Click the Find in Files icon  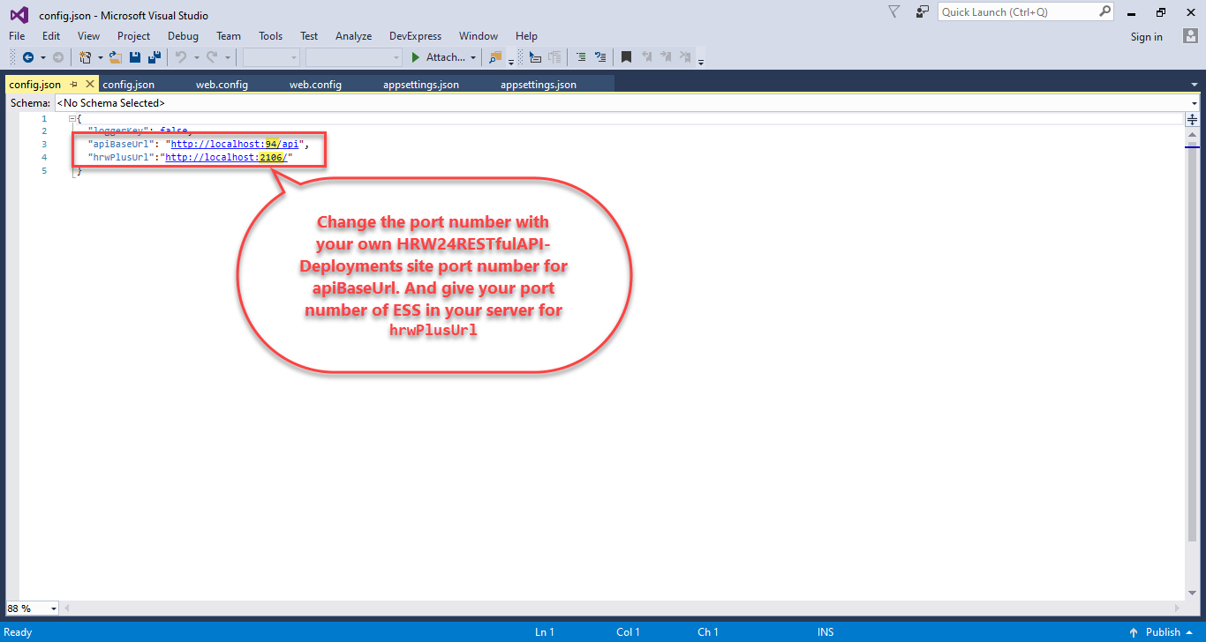(x=495, y=57)
